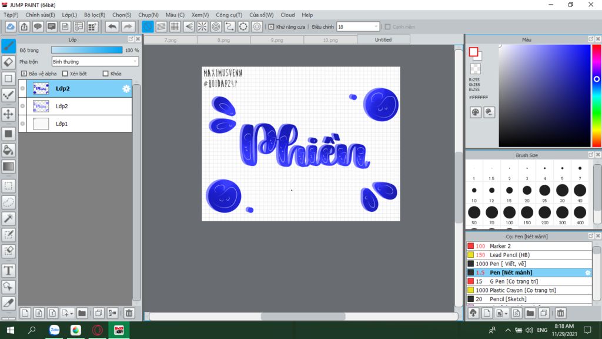Open the Bộ lọc(R) menu
This screenshot has height=339, width=602.
tap(95, 15)
